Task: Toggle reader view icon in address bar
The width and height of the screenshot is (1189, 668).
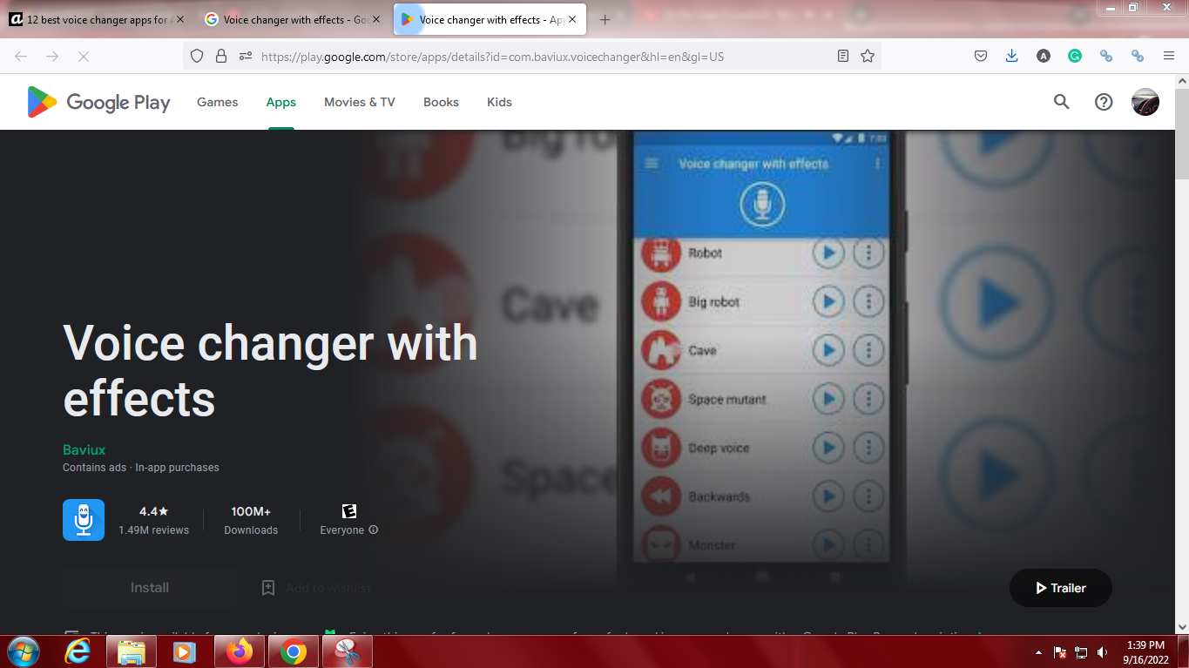Action: 843,56
